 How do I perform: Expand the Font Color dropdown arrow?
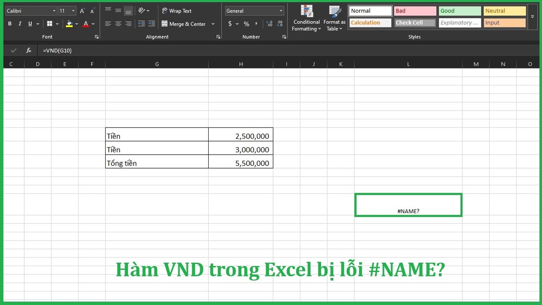pyautogui.click(x=93, y=23)
